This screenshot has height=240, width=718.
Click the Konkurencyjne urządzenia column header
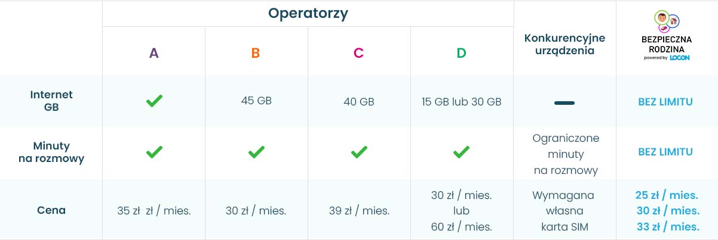(x=564, y=44)
